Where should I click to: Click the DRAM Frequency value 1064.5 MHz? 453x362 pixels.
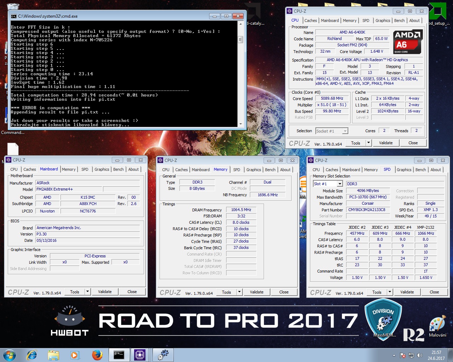coord(241,210)
